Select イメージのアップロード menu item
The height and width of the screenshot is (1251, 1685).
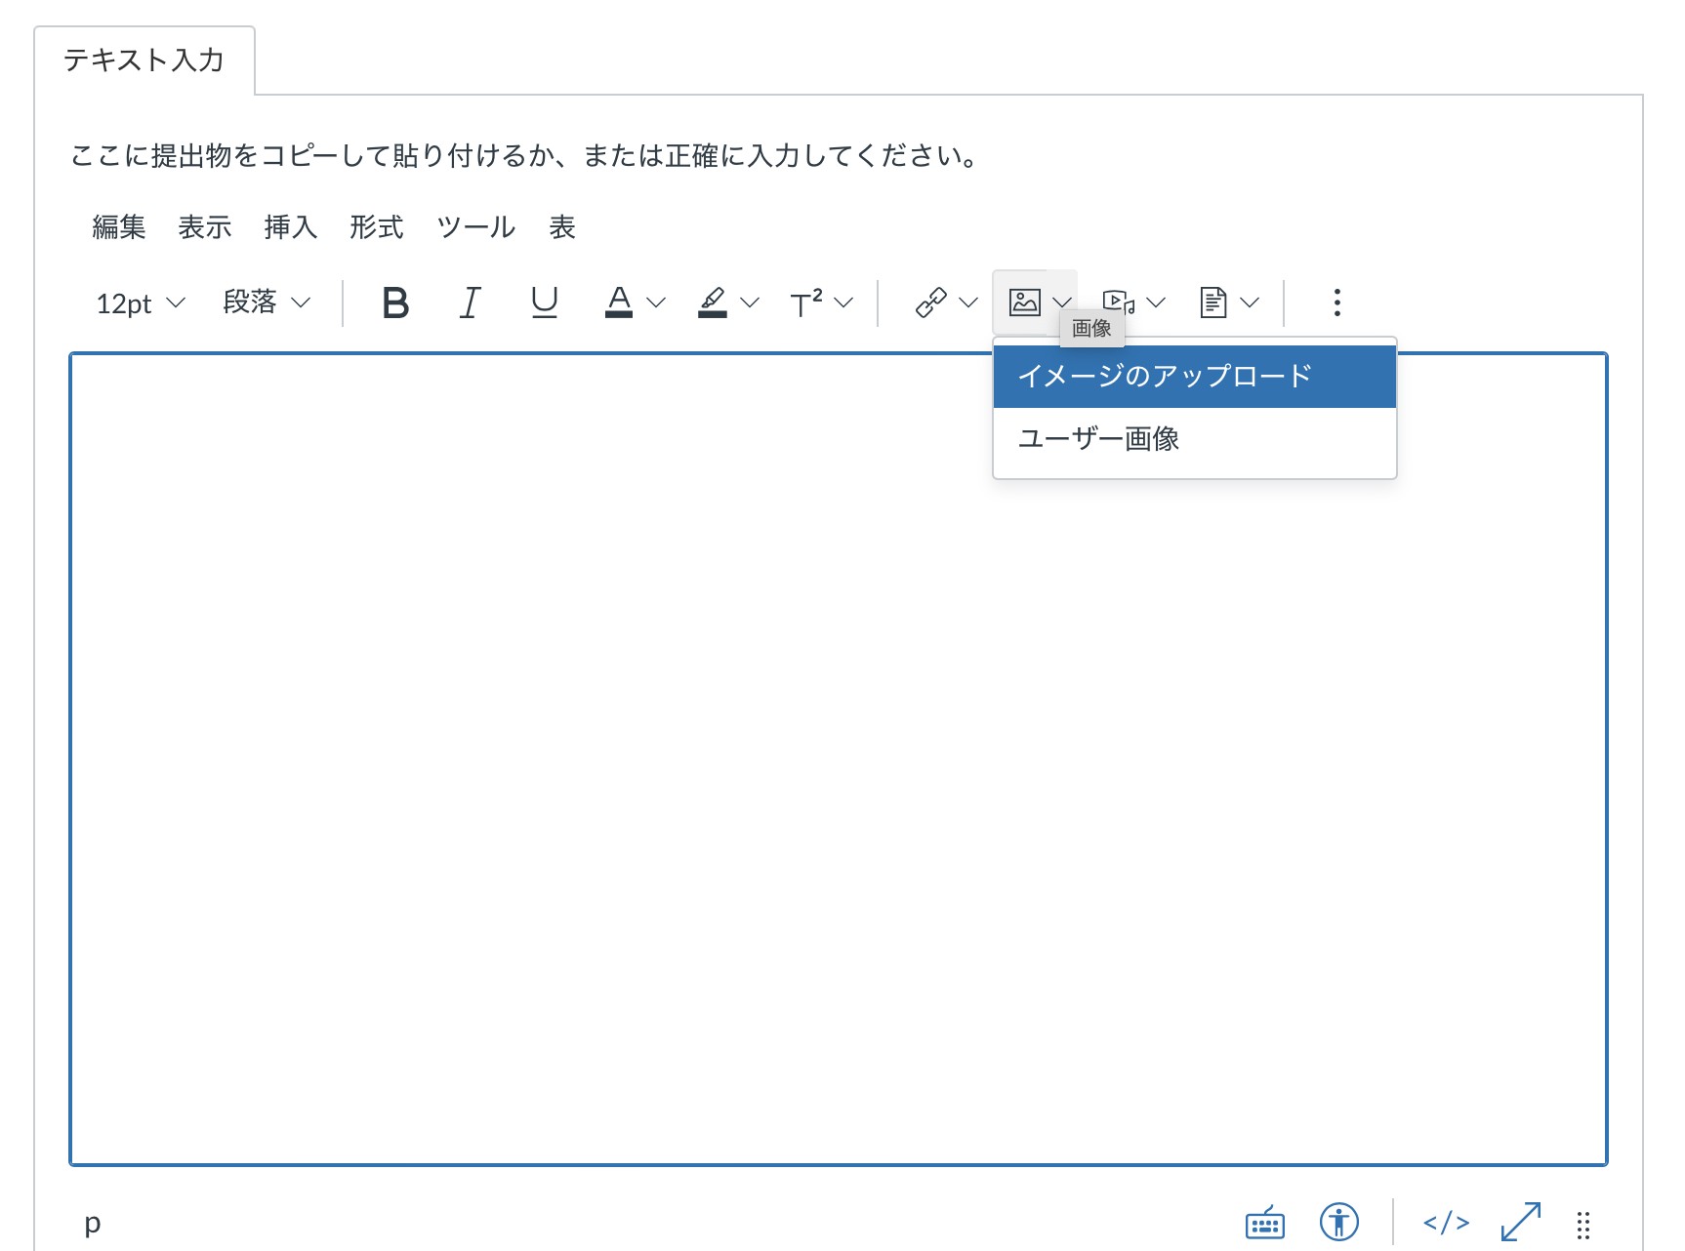[x=1195, y=377]
